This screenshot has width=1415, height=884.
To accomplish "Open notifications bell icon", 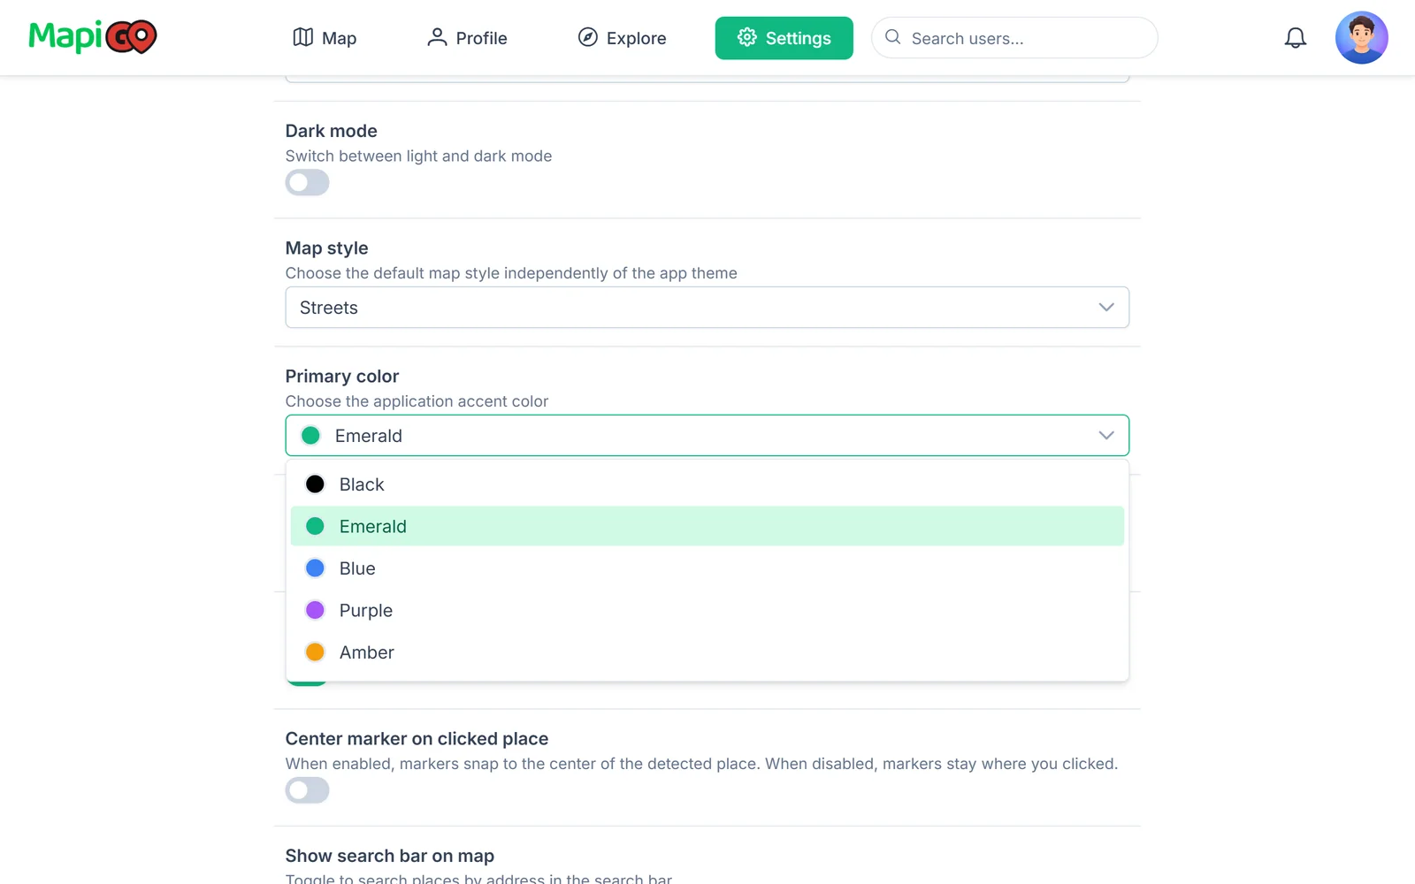I will [1296, 38].
